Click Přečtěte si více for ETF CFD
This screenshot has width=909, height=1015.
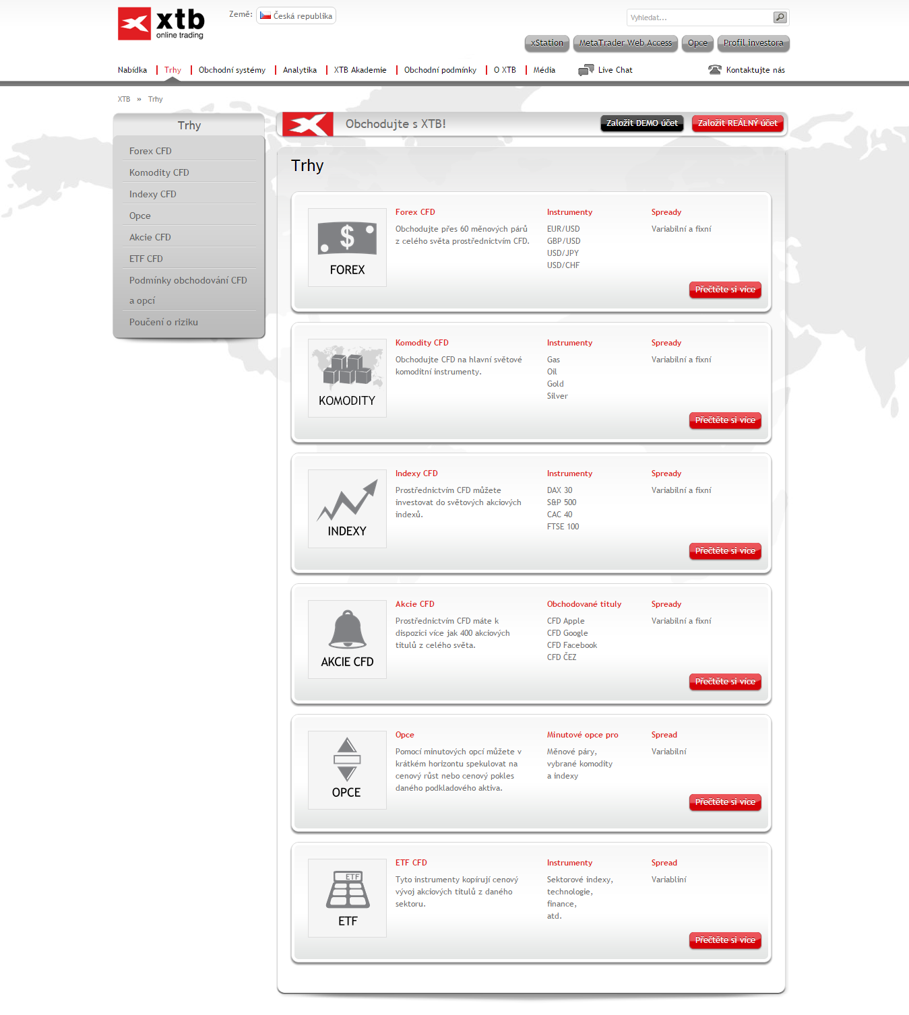click(x=725, y=940)
